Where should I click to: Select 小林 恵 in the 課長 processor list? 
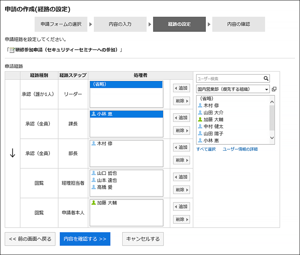pyautogui.click(x=126, y=114)
